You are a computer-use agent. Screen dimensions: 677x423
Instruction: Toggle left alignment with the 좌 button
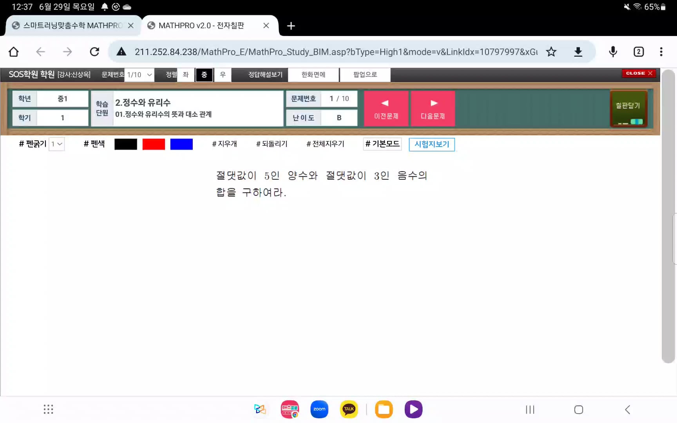185,74
